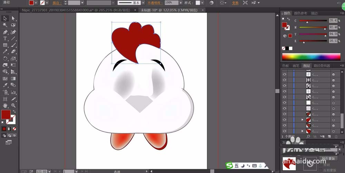Click the locate object magnifier in Layers panel
The width and height of the screenshot is (345, 173).
click(308, 136)
